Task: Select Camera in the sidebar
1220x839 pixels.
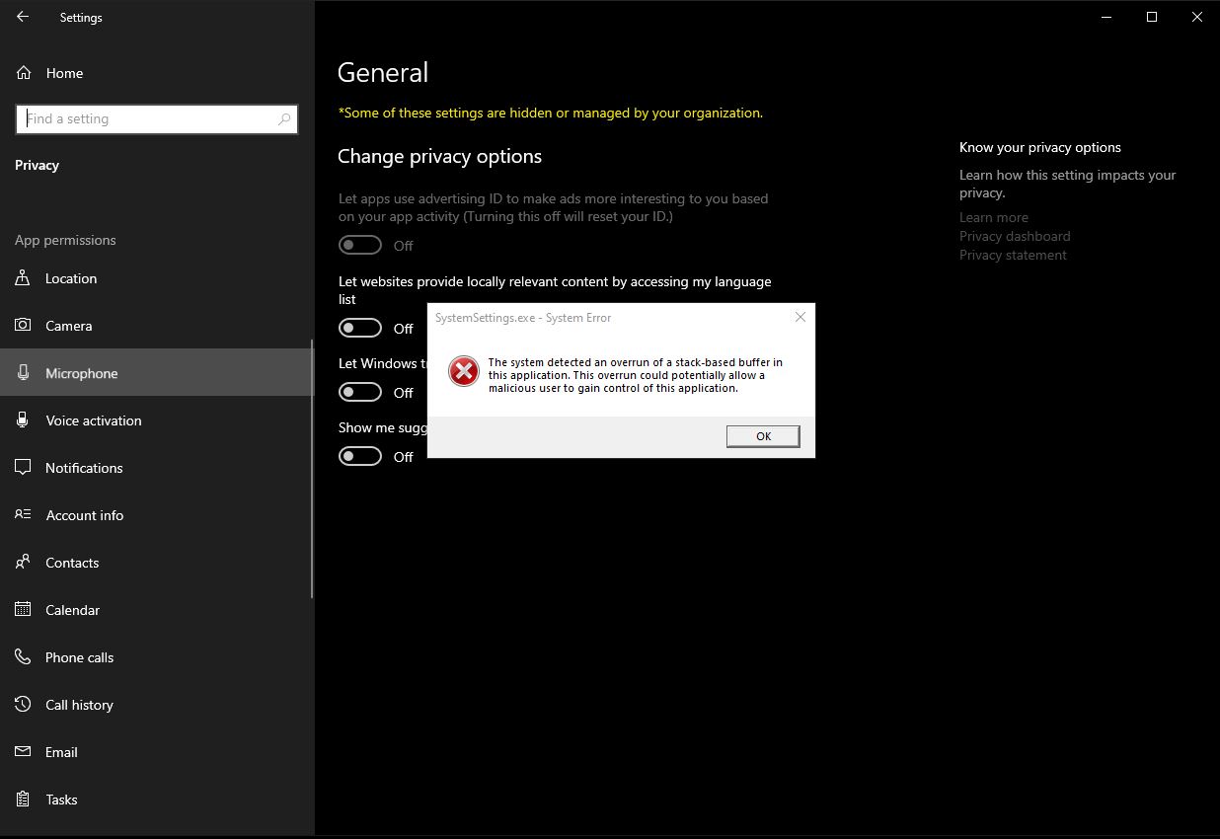Action: [157, 326]
